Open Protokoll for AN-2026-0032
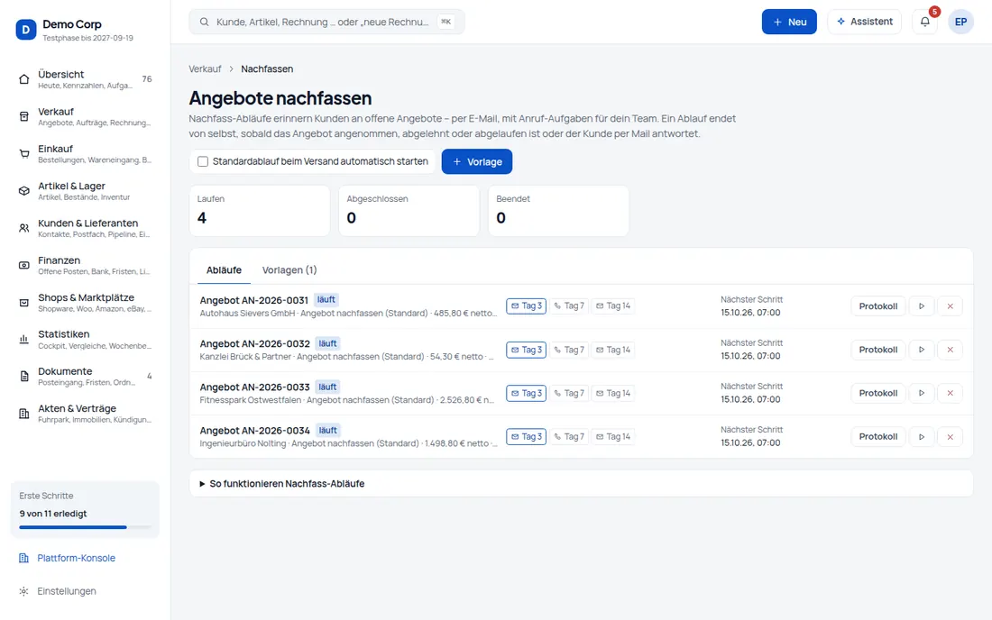This screenshot has height=620, width=992. coord(878,350)
